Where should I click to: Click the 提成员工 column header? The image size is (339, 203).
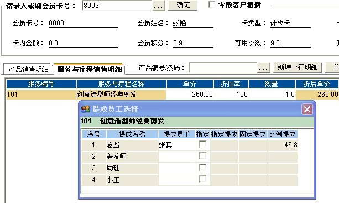[176, 134]
